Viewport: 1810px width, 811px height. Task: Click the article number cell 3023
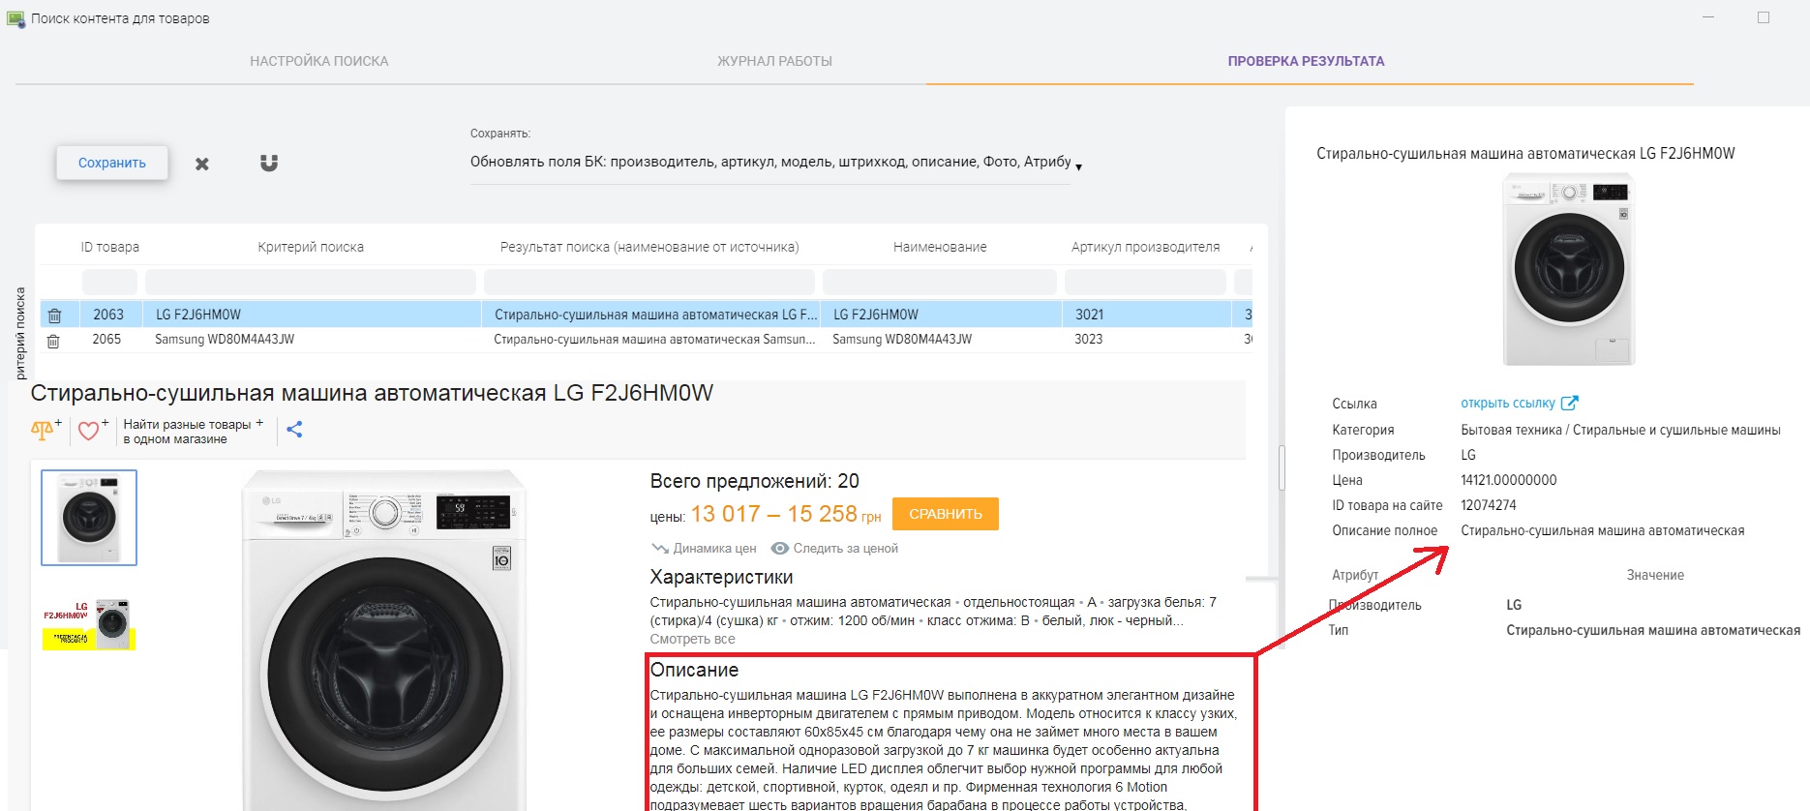pos(1146,340)
